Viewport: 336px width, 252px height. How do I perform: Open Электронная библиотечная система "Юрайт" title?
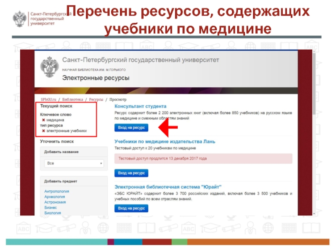point(168,187)
